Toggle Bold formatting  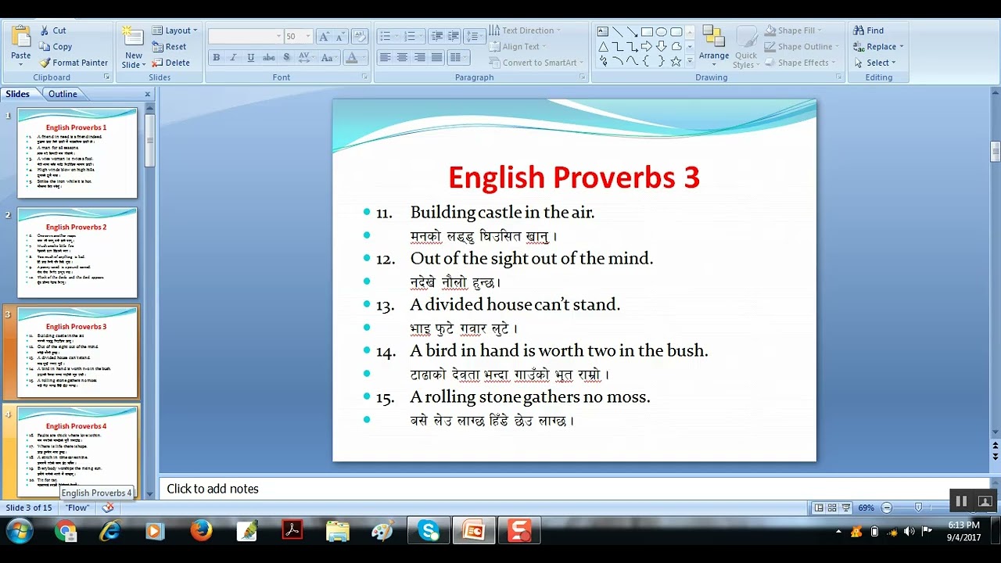[x=216, y=58]
